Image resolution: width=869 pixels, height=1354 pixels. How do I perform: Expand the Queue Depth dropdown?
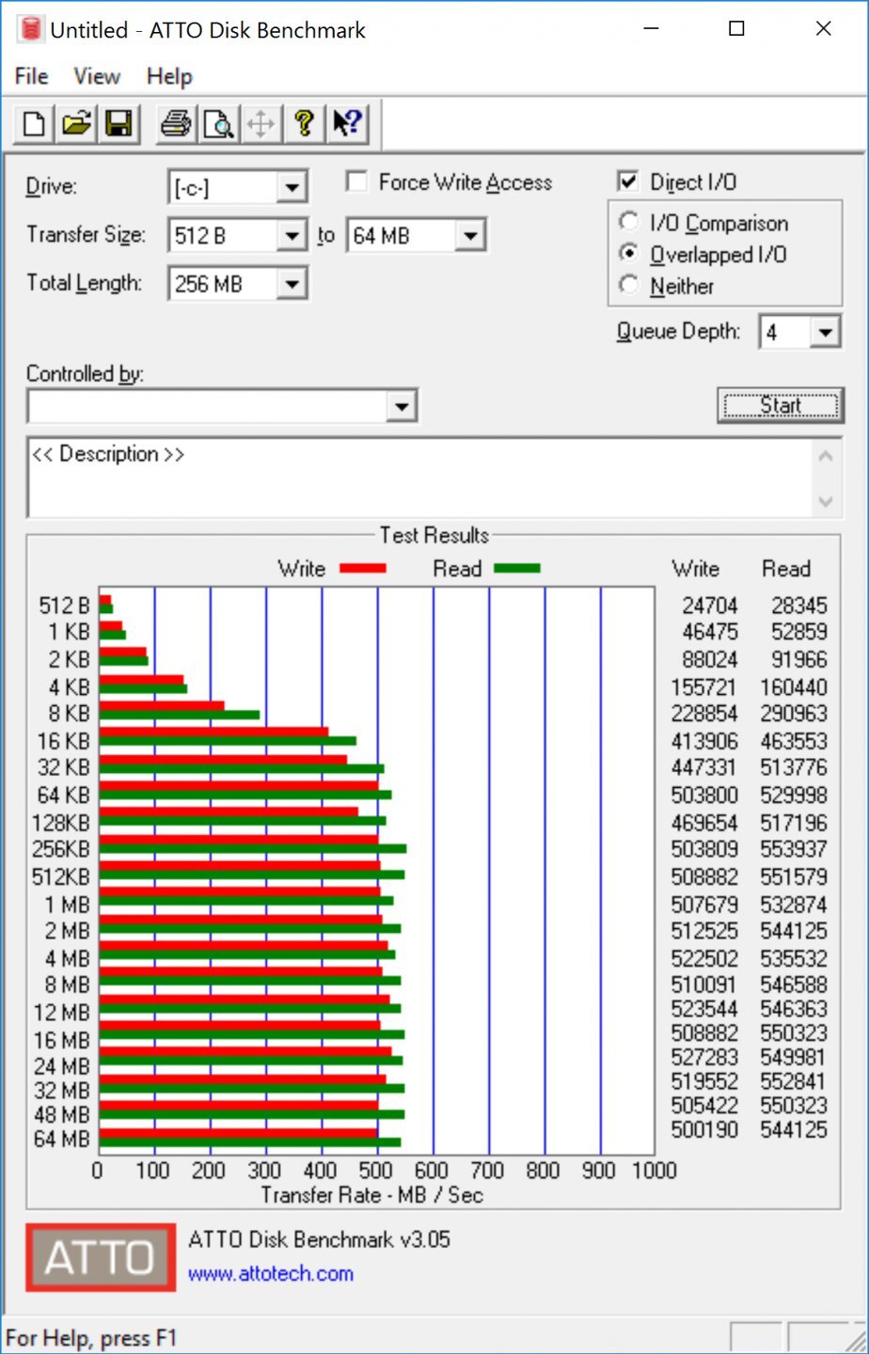(825, 332)
